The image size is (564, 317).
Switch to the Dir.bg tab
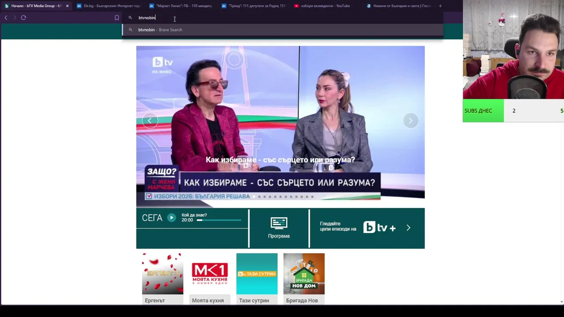(108, 6)
